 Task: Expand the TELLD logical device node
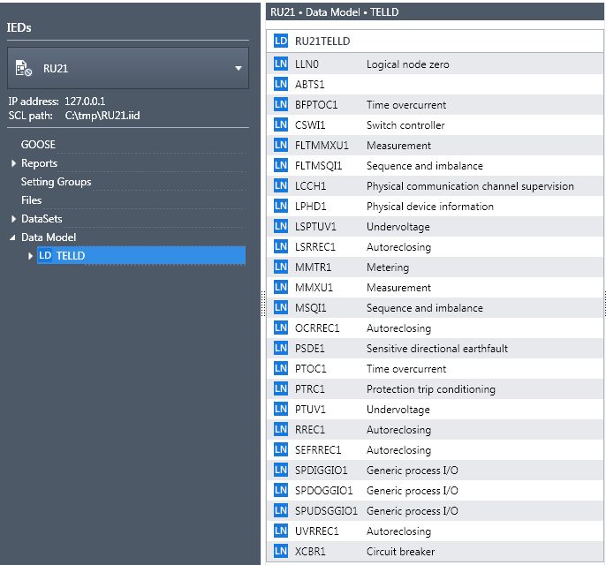pyautogui.click(x=32, y=256)
